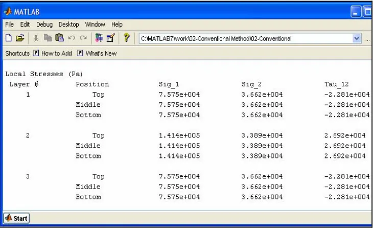This screenshot has width=373, height=230.
Task: Click layer 1 Bottom Tau_12 value -2.281e+004
Action: point(347,115)
